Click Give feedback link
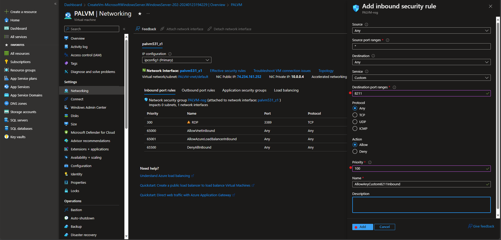This screenshot has width=501, height=240. point(481,226)
